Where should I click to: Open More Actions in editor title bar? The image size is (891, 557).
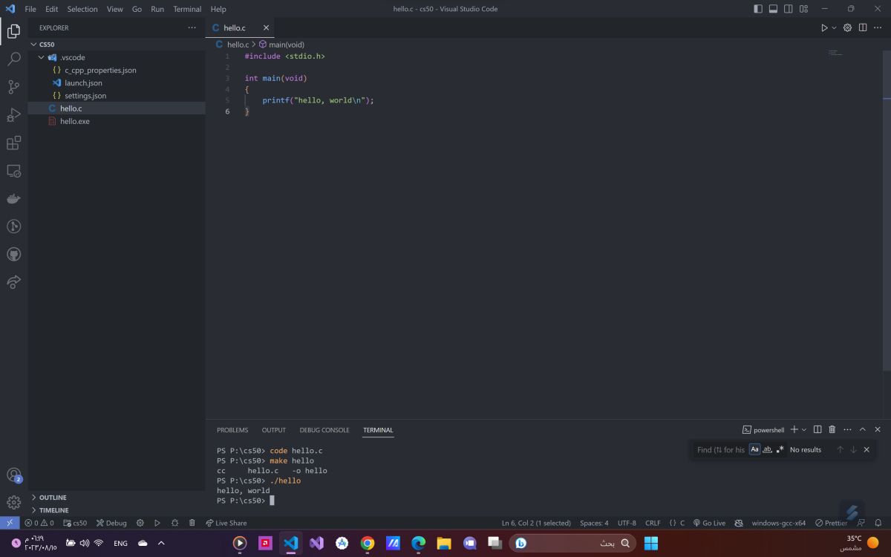[x=878, y=27]
